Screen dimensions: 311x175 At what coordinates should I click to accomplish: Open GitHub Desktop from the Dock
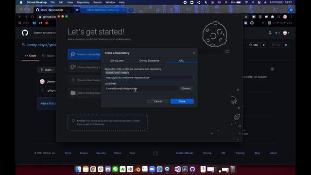coord(192,169)
